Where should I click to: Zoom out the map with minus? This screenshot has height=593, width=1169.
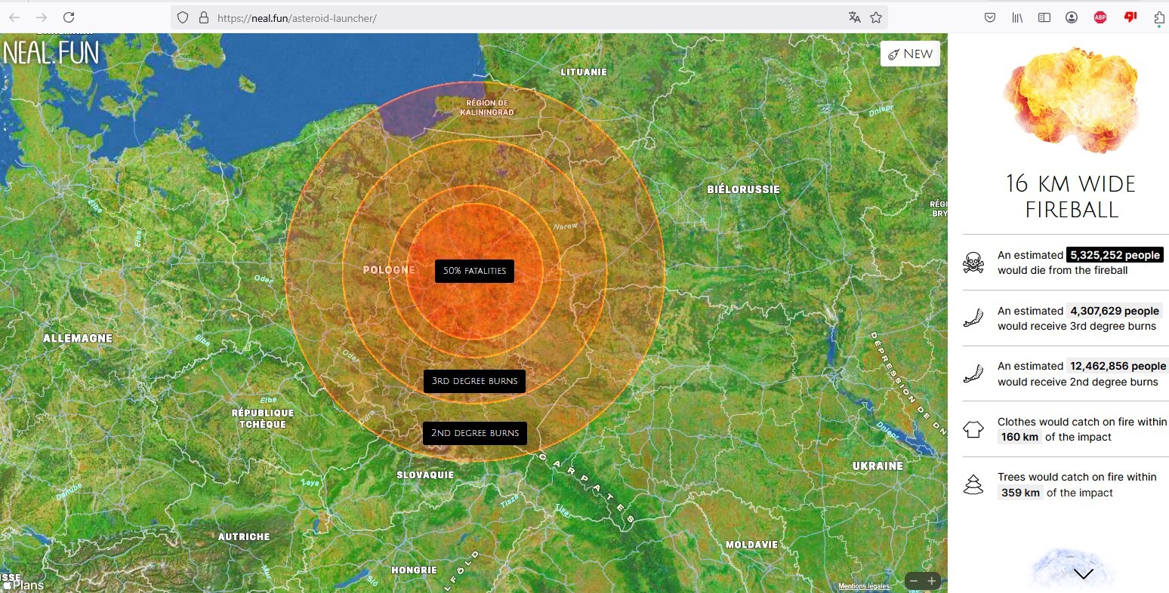pyautogui.click(x=914, y=581)
